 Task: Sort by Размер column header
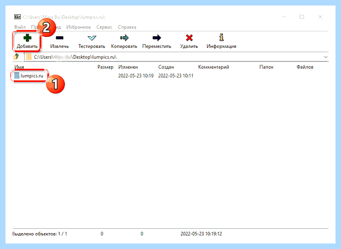click(106, 67)
